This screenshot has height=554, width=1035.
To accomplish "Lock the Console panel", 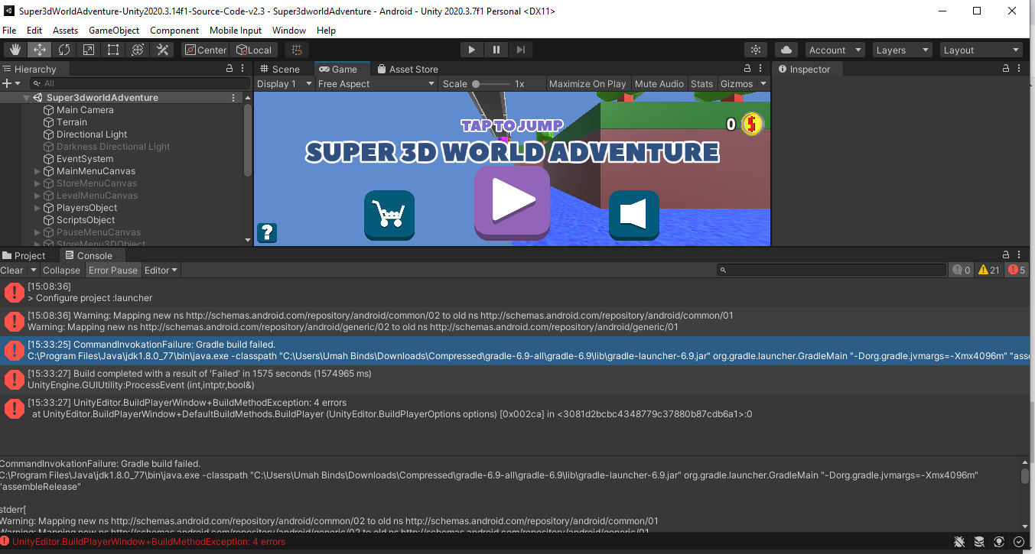I will pos(1007,255).
